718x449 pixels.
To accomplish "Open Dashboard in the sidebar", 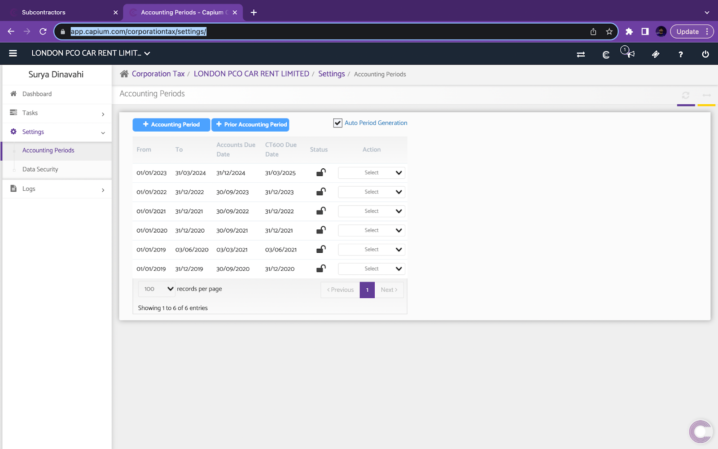I will tap(57, 94).
